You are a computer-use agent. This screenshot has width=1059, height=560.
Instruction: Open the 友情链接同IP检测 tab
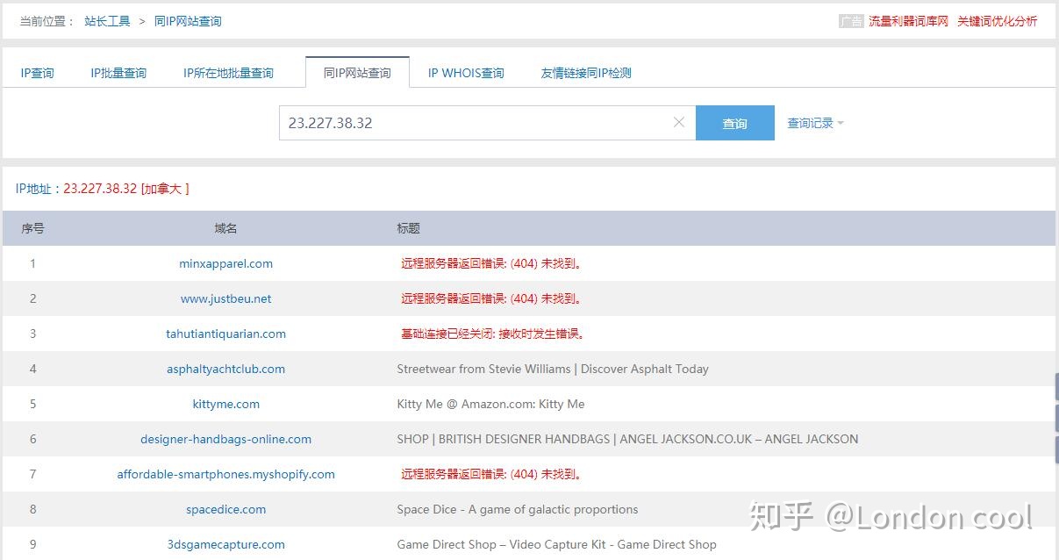pos(586,73)
